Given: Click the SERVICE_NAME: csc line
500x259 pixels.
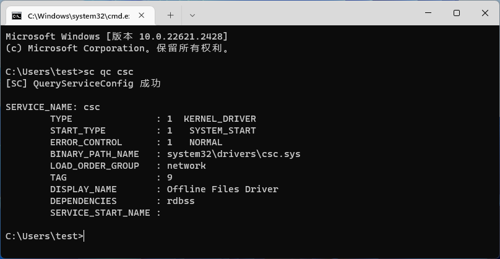Looking at the screenshot, I should pos(53,107).
